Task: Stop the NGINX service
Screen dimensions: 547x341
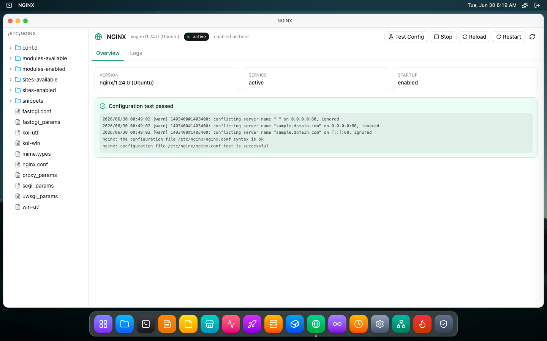Action: (443, 37)
